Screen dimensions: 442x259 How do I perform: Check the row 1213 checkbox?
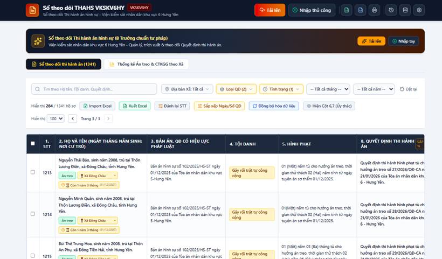pos(33,172)
